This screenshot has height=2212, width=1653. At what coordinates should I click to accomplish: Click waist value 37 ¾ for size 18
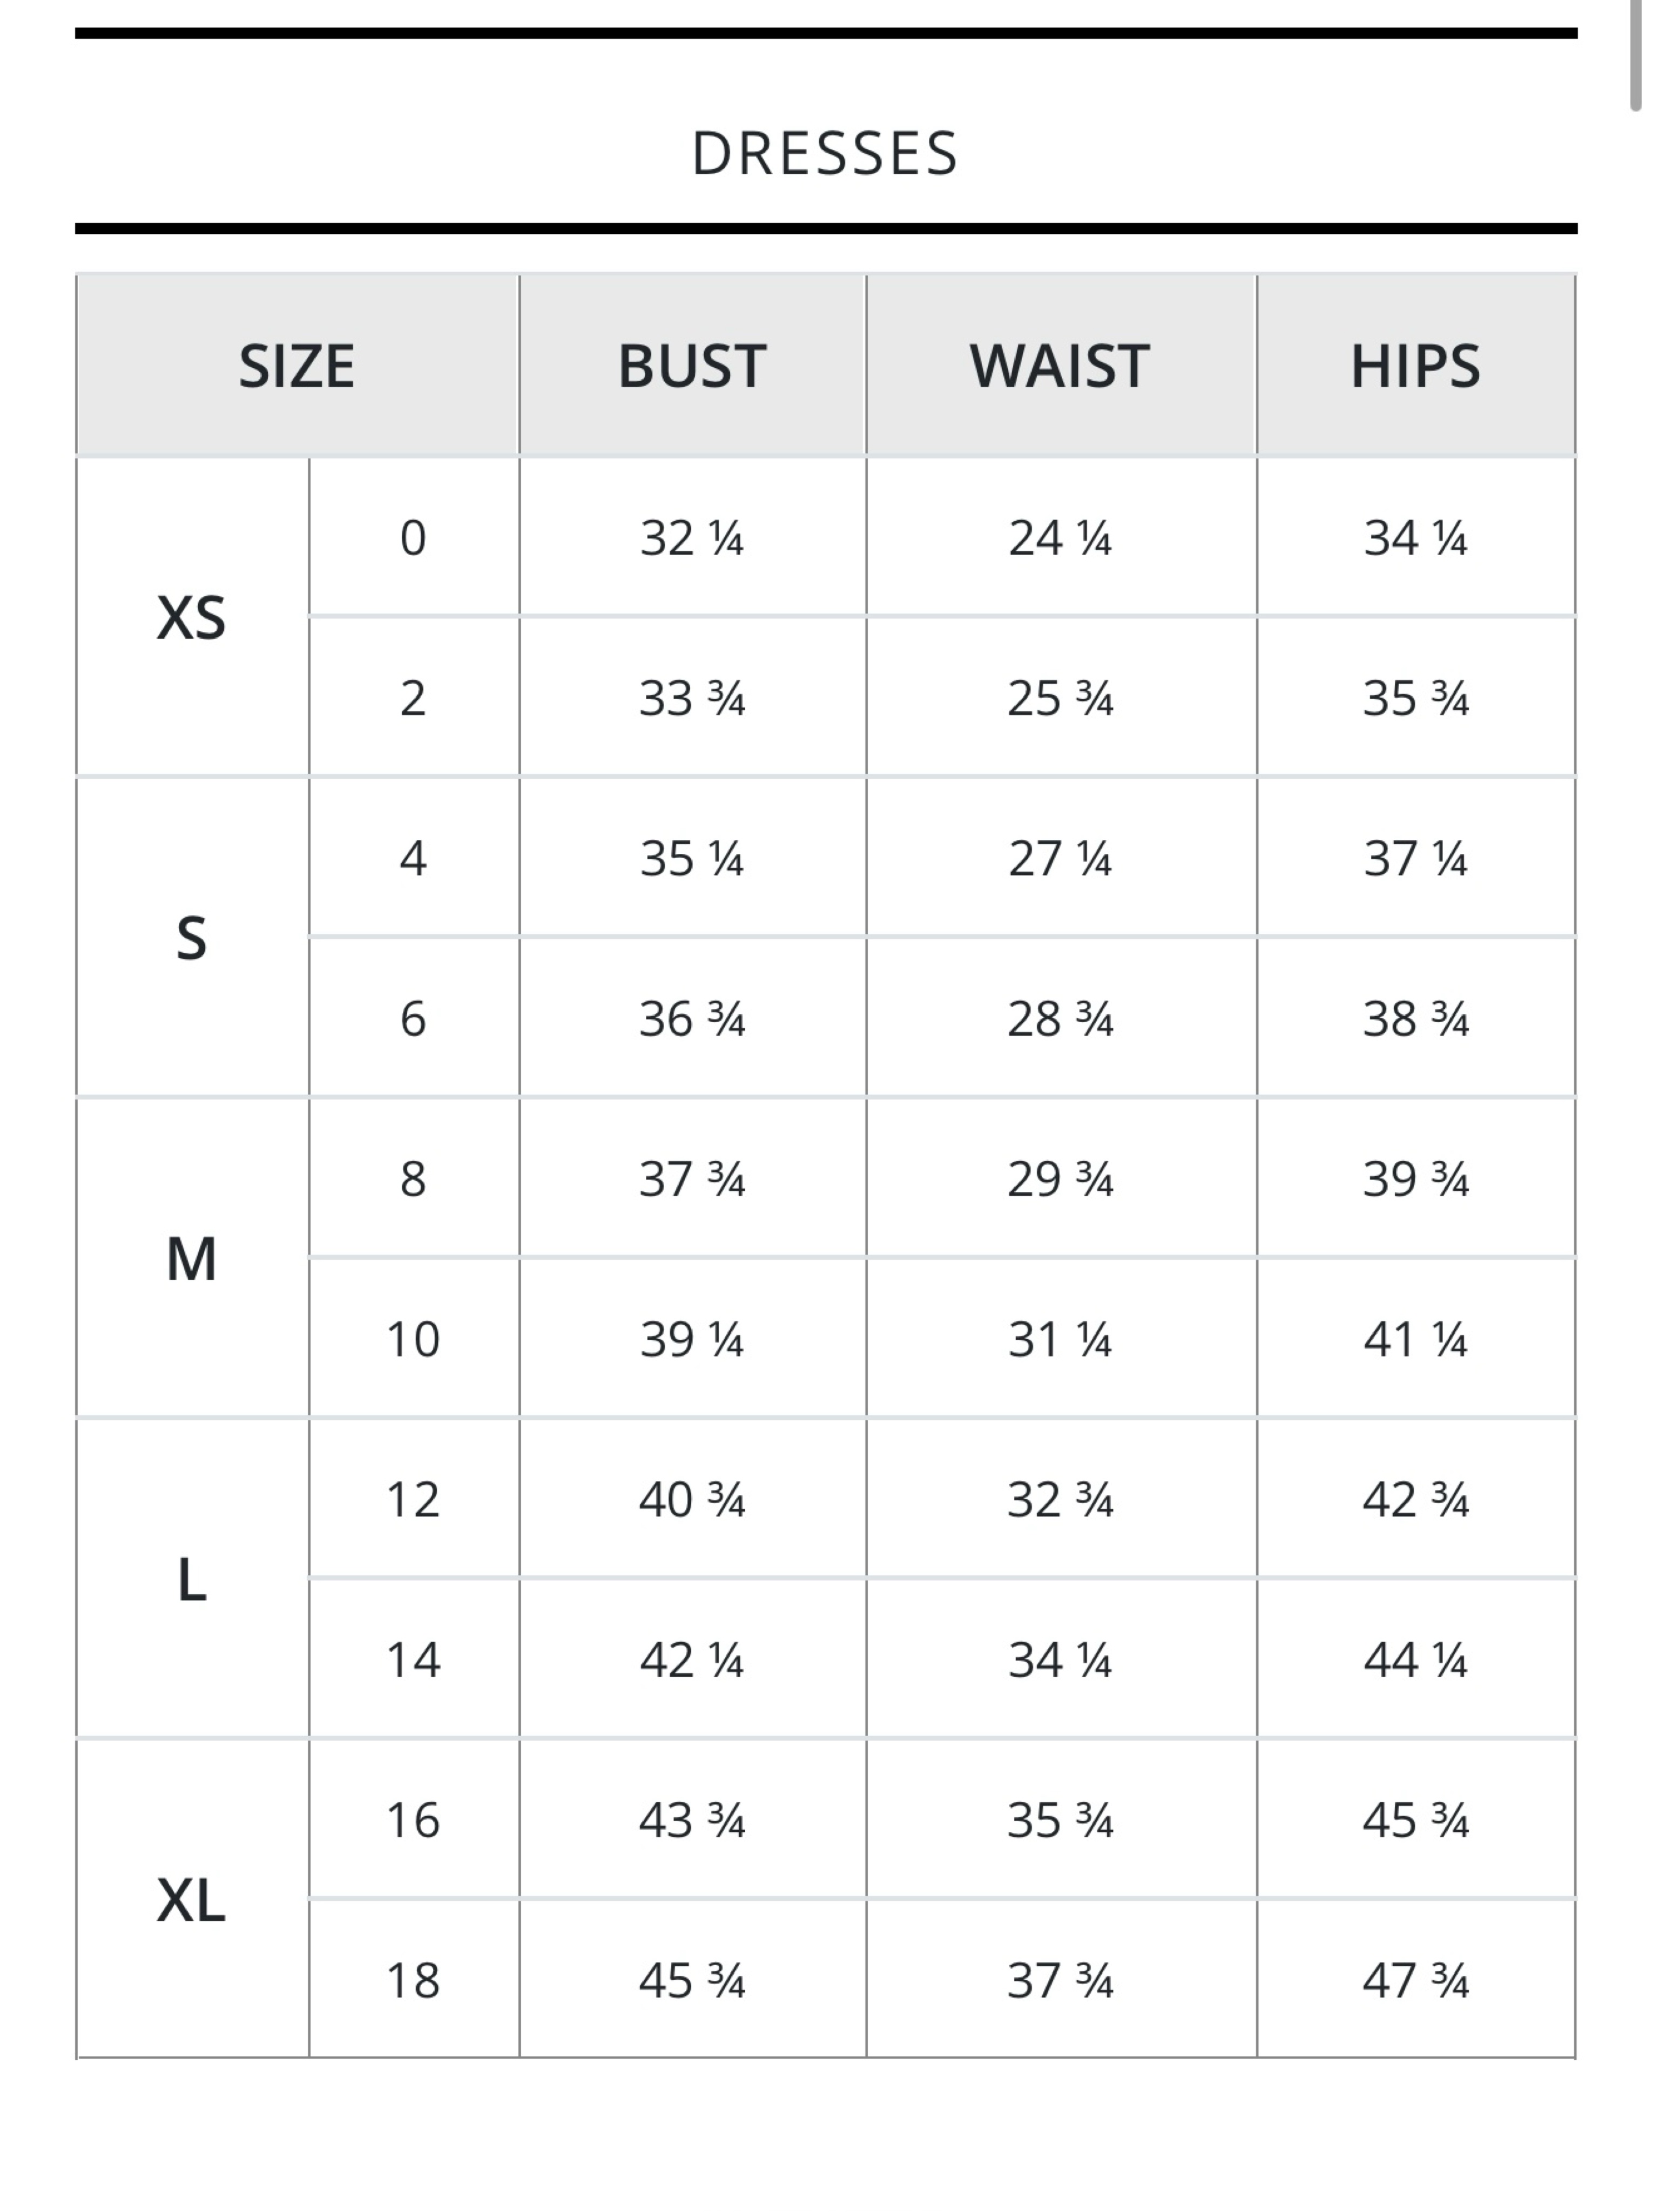coord(1060,1979)
